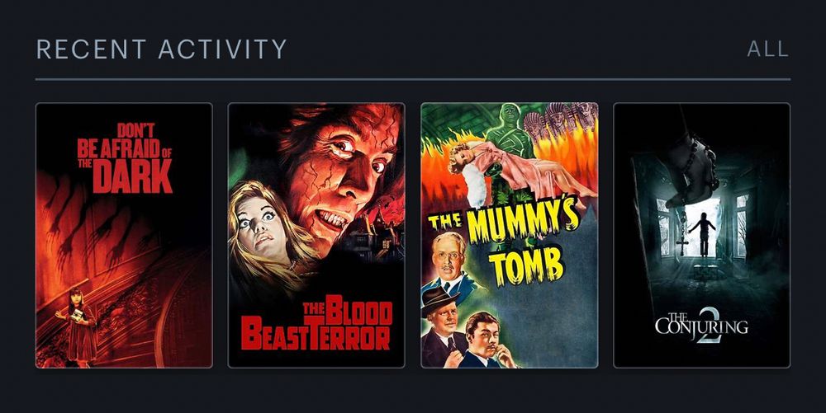Click the hanging rosary cross
Image resolution: width=826 pixels, height=413 pixels.
(683, 245)
